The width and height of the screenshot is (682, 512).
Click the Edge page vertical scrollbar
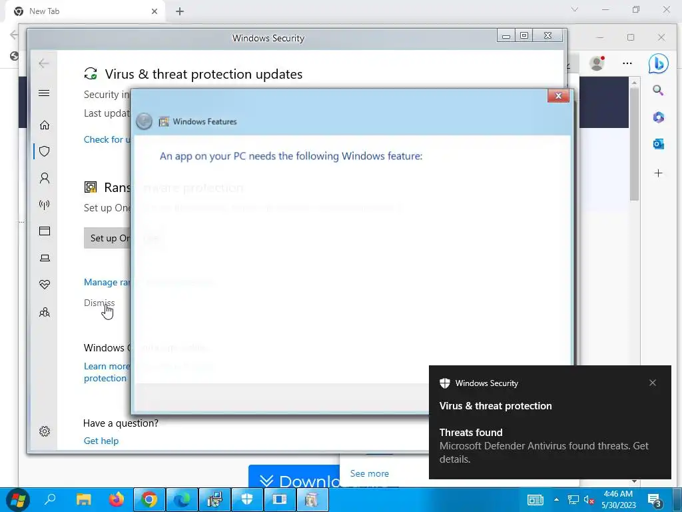[634, 144]
